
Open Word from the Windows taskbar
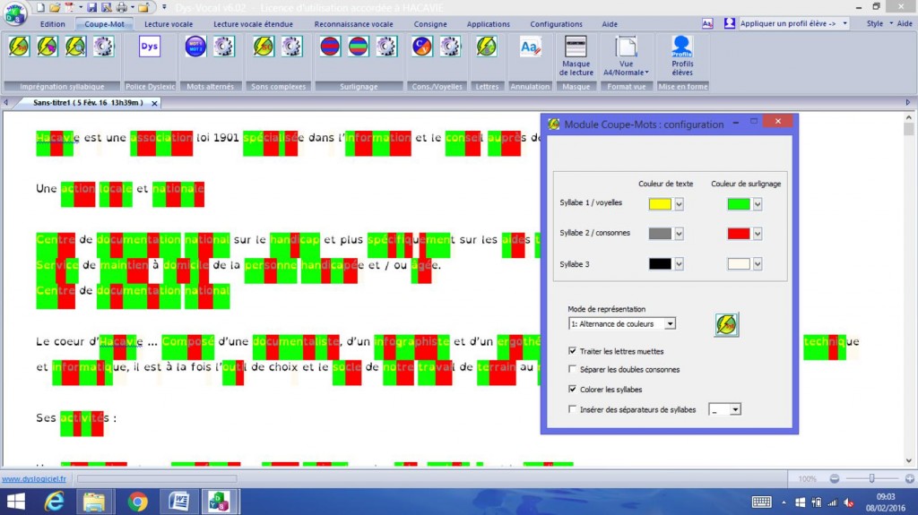pos(178,502)
